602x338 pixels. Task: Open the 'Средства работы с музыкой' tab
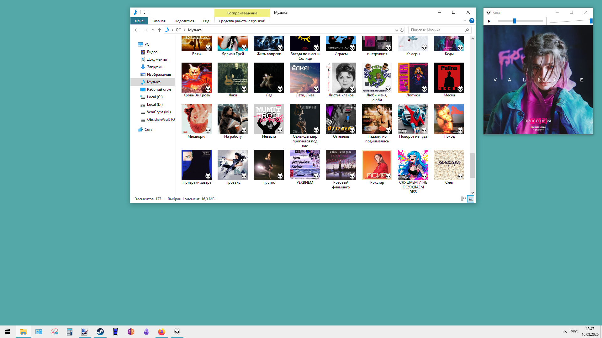pos(242,21)
